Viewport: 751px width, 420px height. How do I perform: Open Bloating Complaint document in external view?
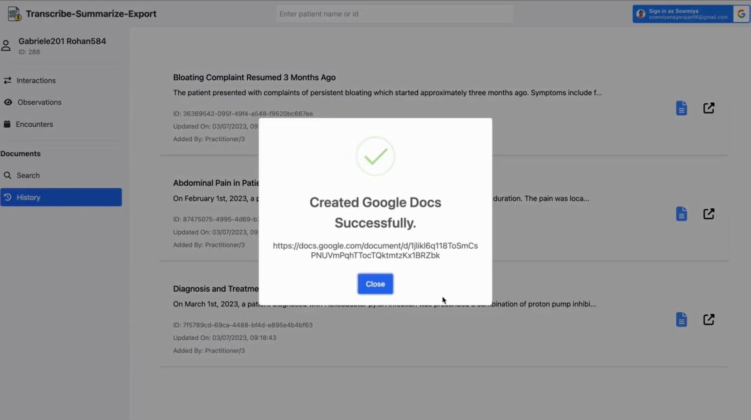(709, 108)
